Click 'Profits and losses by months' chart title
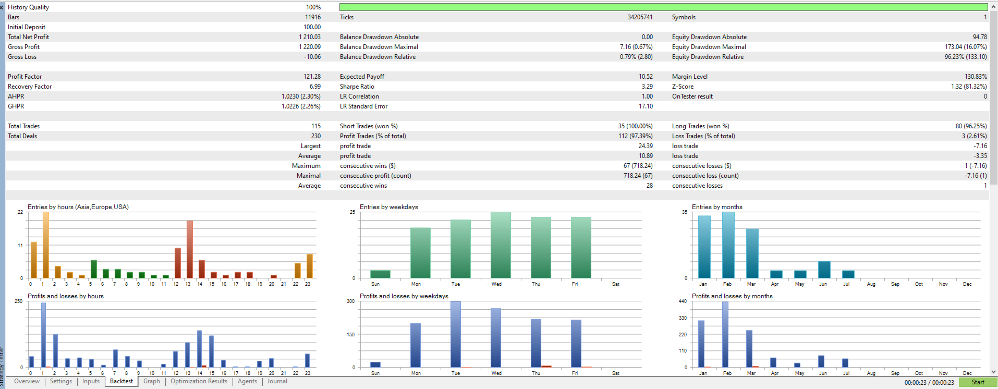Screen dimensions: 998x389 pos(732,296)
